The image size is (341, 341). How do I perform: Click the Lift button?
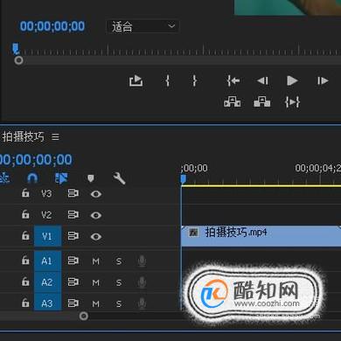[x=233, y=102]
